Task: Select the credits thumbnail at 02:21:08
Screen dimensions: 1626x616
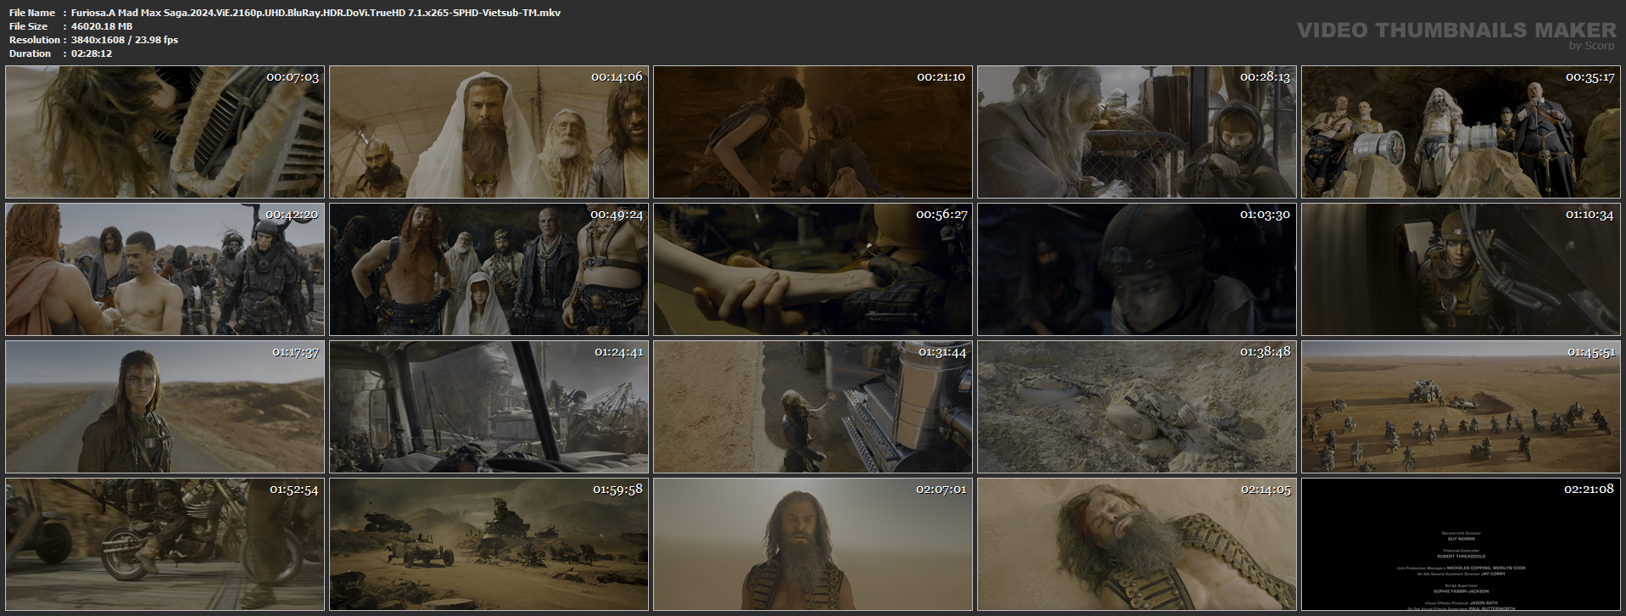Action: pos(1461,545)
